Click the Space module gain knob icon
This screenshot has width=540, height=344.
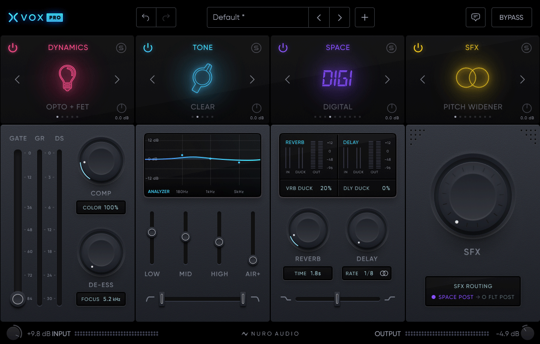pos(392,108)
